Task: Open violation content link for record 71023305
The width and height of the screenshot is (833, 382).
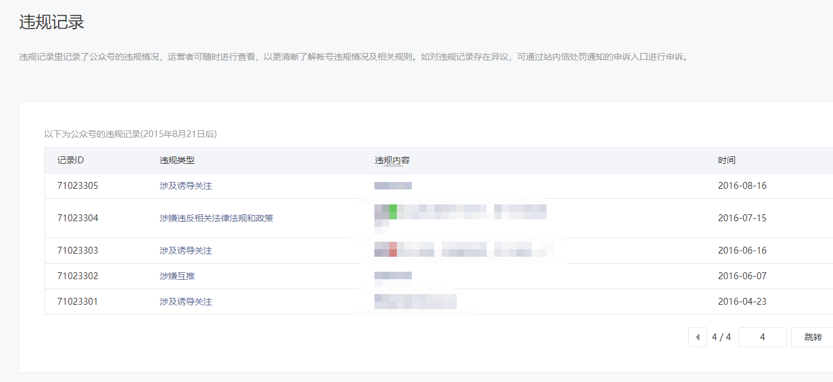Action: pyautogui.click(x=393, y=186)
